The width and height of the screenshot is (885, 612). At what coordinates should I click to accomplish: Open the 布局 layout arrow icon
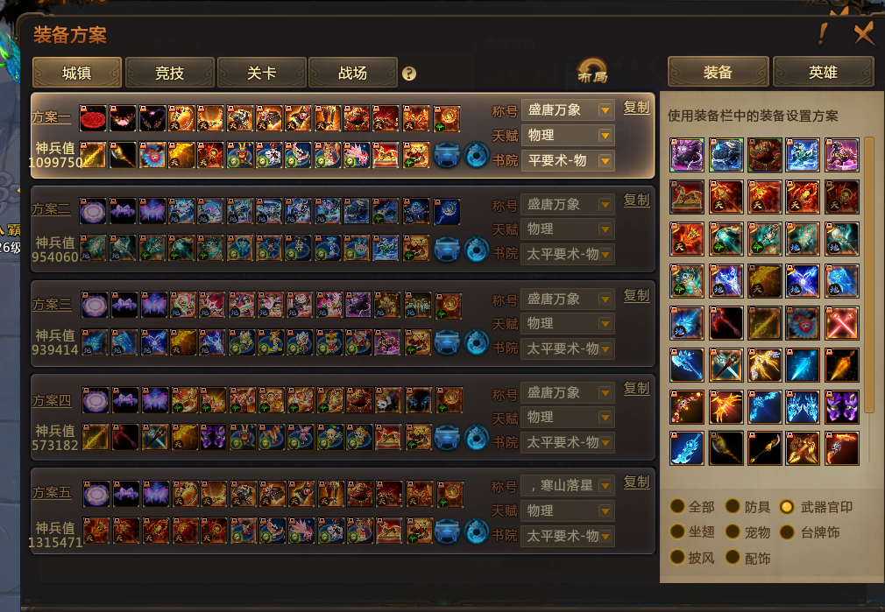coord(591,72)
